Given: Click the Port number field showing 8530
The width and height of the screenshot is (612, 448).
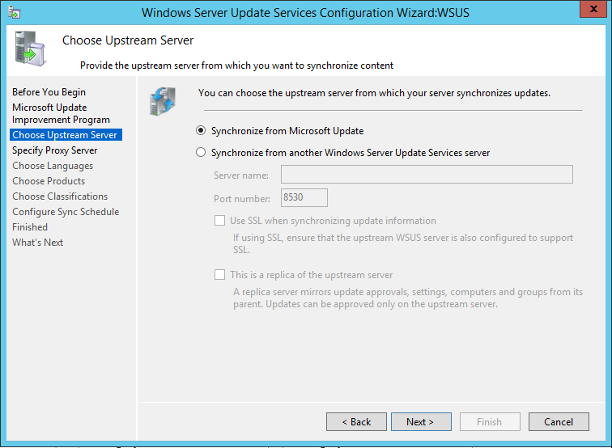Looking at the screenshot, I should pyautogui.click(x=304, y=197).
